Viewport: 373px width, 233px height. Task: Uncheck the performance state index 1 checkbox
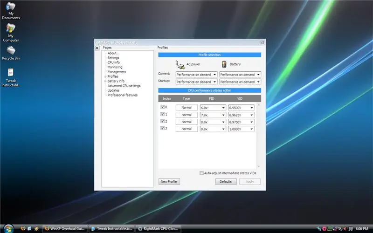(162, 114)
